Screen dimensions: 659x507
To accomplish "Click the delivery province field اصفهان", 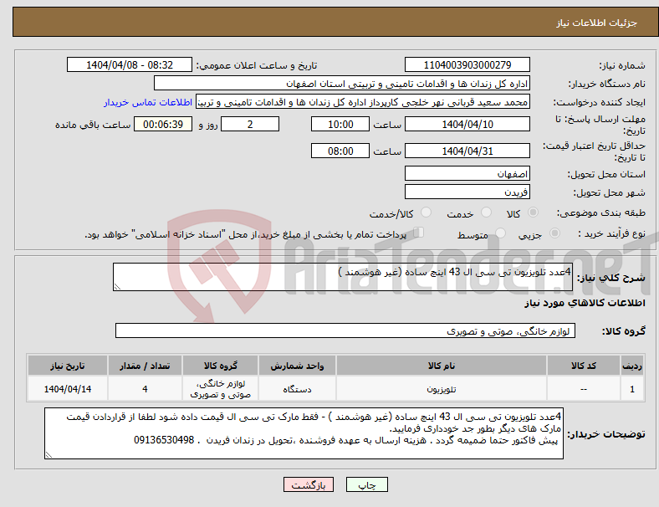I will (x=467, y=174).
